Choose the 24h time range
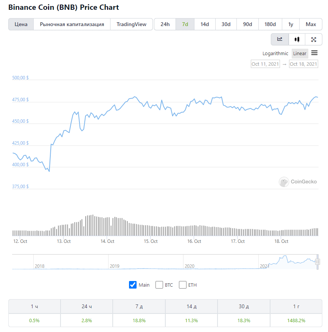 pos(165,24)
